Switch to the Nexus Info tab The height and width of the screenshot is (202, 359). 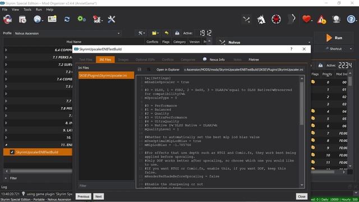pyautogui.click(x=214, y=59)
